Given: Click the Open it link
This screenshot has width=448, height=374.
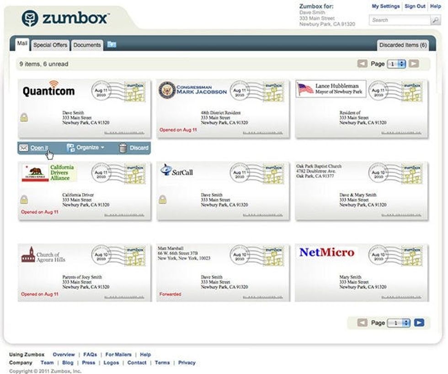Looking at the screenshot, I should pyautogui.click(x=39, y=148).
